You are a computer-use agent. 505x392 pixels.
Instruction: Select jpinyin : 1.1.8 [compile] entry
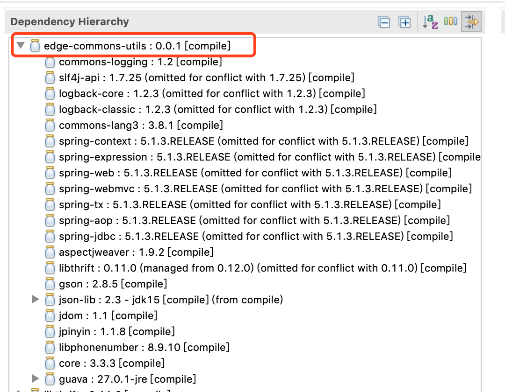click(x=116, y=331)
